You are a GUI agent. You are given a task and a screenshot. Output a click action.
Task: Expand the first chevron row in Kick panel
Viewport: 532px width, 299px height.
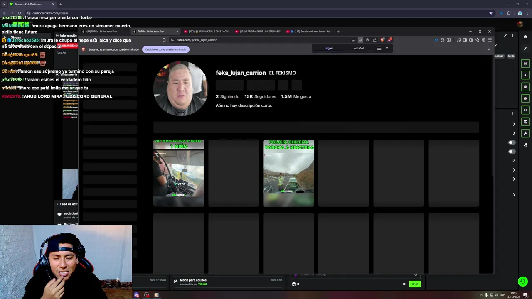click(514, 124)
